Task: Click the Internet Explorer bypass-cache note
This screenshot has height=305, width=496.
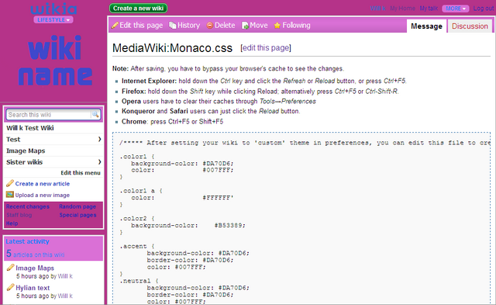Action: tap(264, 81)
